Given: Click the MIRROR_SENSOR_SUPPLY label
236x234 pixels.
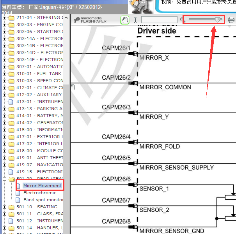Looking at the screenshot, I should click(177, 167).
